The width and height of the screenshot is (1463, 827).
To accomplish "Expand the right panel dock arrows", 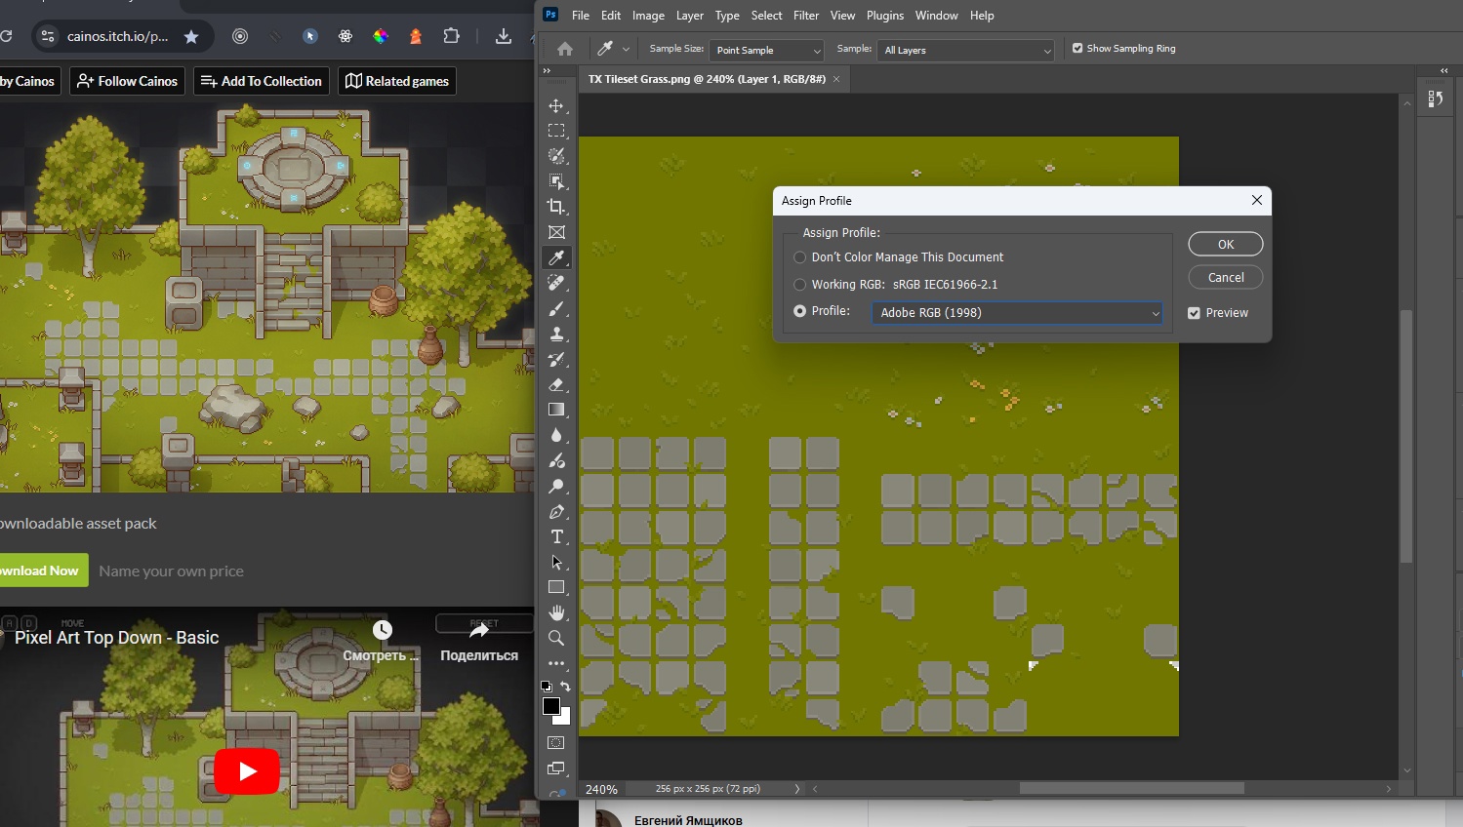I will 1444,71.
